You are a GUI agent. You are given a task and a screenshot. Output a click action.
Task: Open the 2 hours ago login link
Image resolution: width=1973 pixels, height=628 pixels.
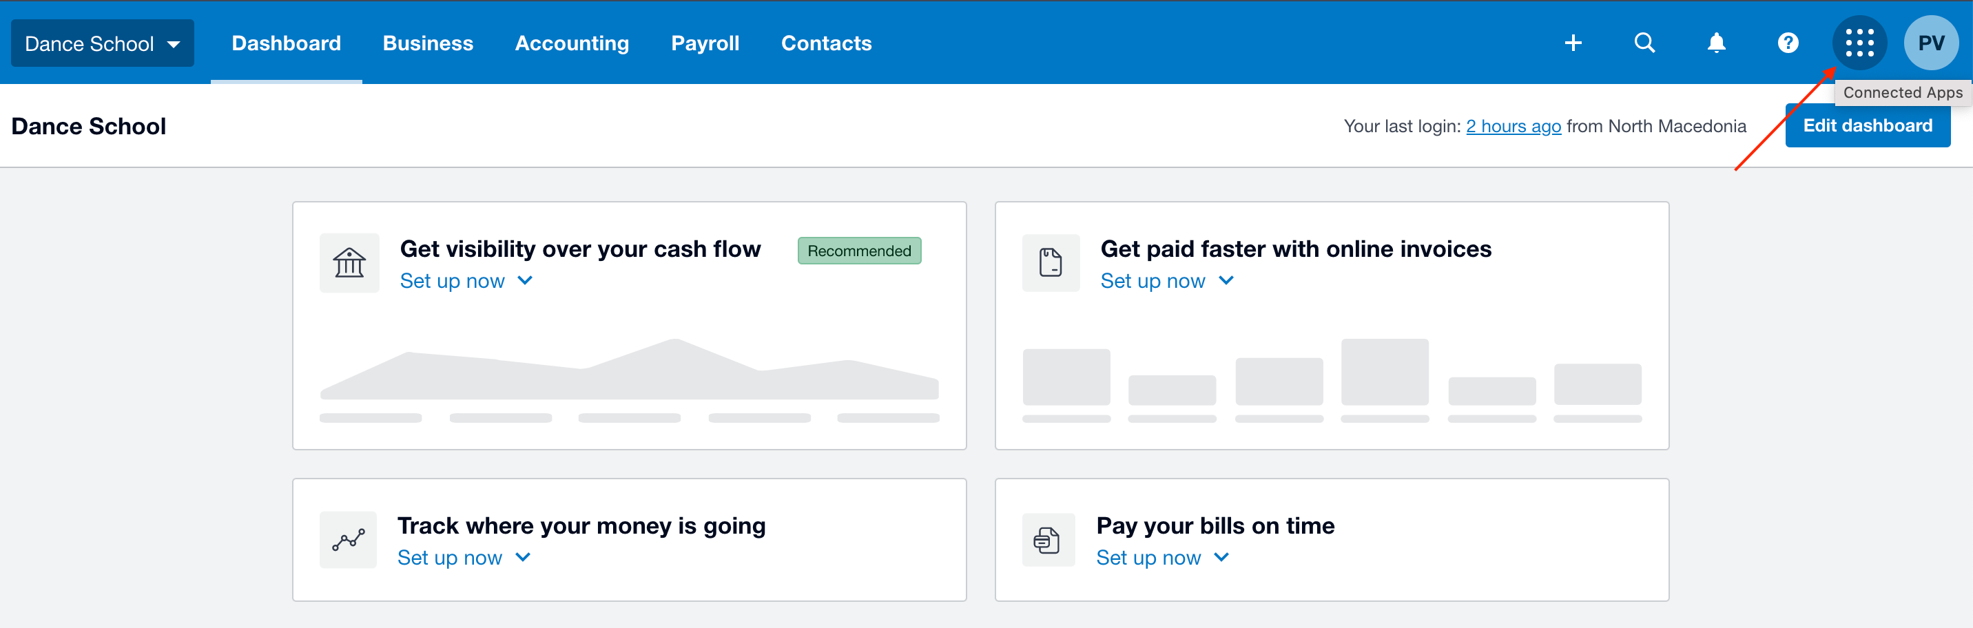click(1513, 125)
